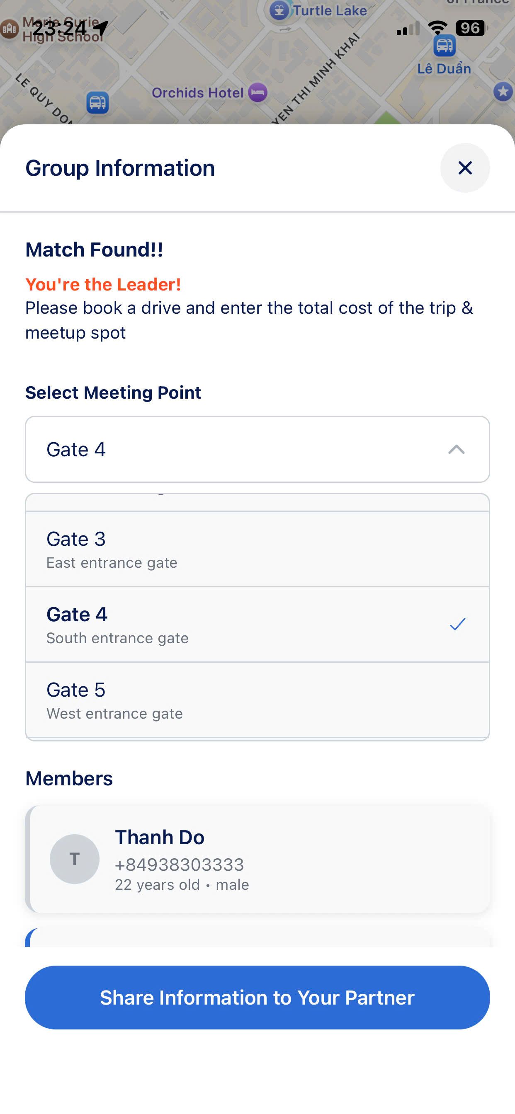This screenshot has height=1114, width=515.
Task: Select Gate 3 East entrance gate
Action: [257, 549]
